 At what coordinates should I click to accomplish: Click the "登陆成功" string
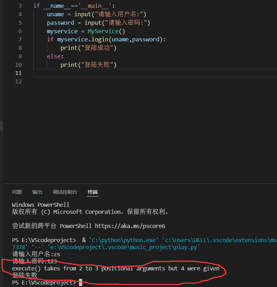point(97,48)
